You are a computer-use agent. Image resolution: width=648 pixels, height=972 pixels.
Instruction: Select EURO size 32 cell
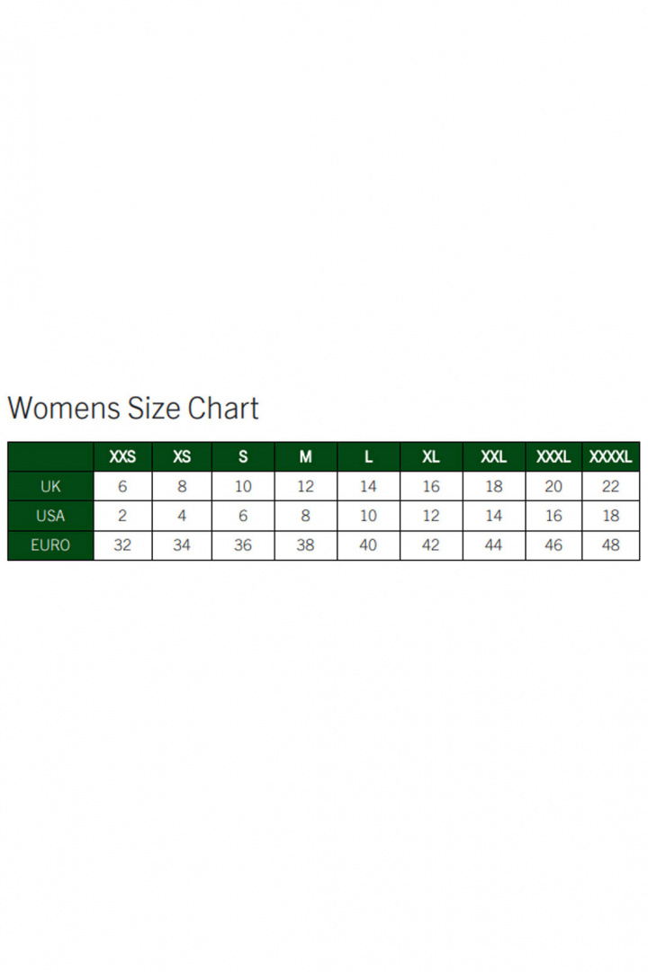click(122, 545)
